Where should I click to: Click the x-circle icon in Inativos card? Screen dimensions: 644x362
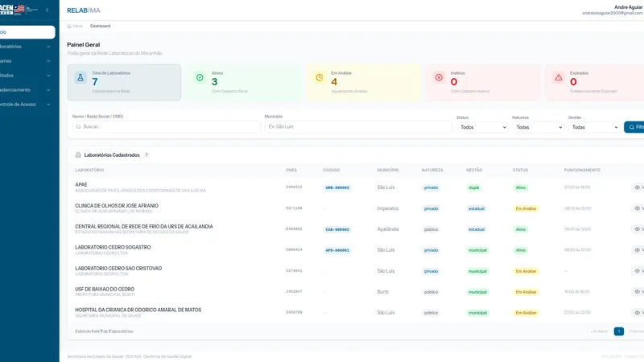(x=439, y=77)
